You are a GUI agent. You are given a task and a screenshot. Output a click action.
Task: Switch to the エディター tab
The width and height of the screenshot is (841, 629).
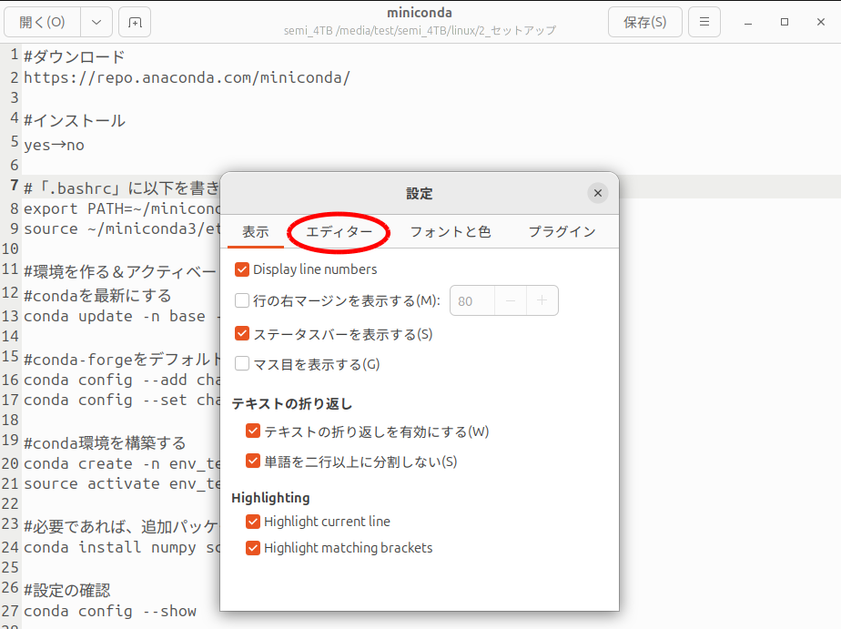339,231
